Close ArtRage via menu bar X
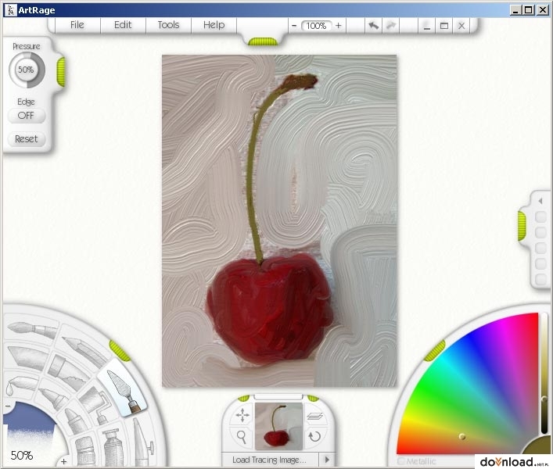 tap(461, 26)
